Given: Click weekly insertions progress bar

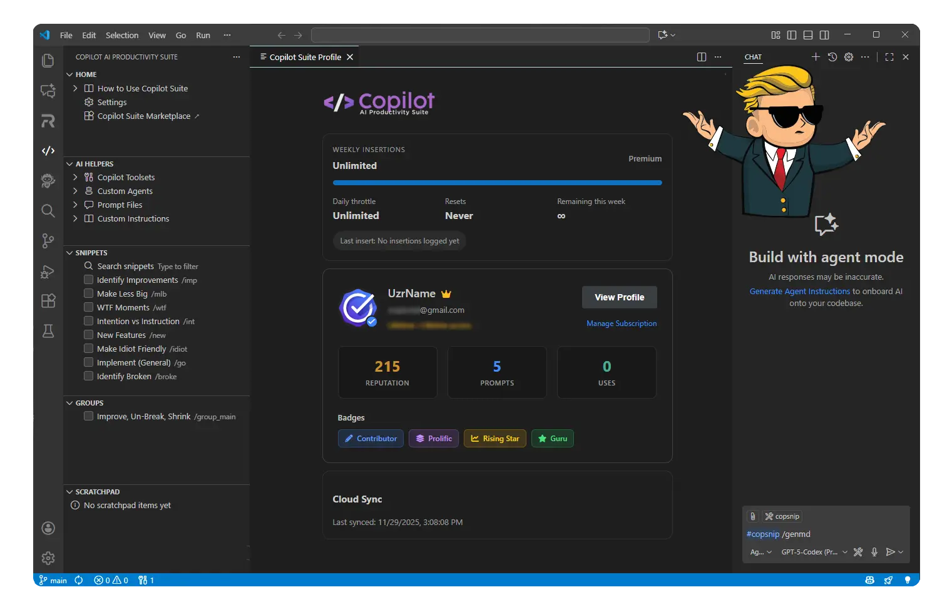Looking at the screenshot, I should coord(497,183).
